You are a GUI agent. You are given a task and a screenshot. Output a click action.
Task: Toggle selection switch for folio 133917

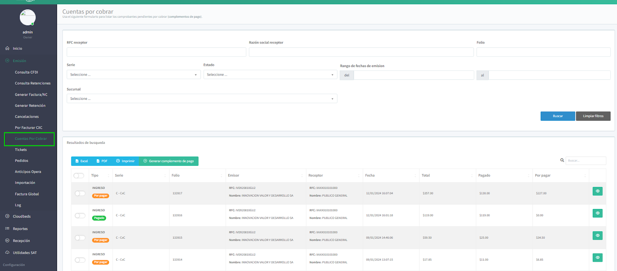point(80,194)
